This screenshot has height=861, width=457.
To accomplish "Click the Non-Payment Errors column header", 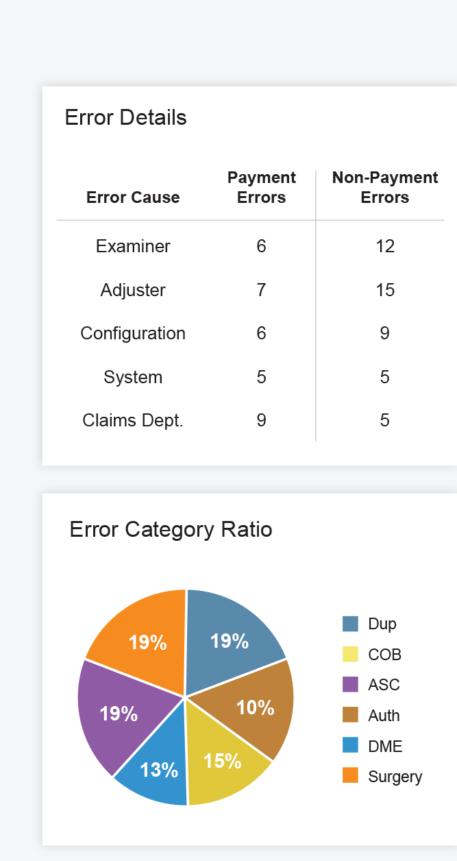I will 385,188.
